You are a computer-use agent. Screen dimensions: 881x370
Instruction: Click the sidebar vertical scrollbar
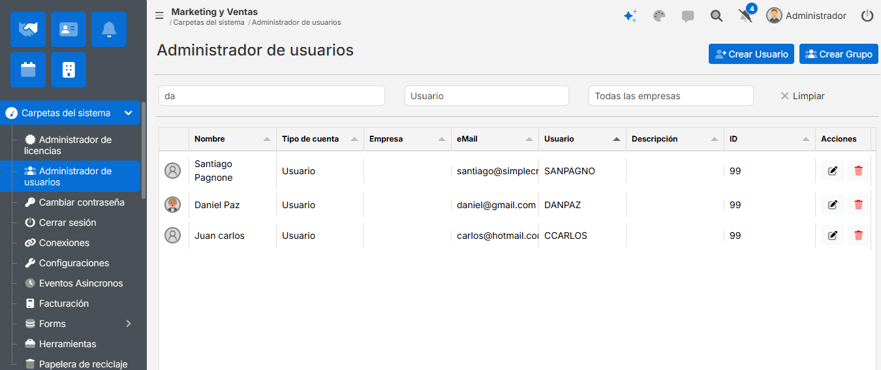tap(144, 150)
